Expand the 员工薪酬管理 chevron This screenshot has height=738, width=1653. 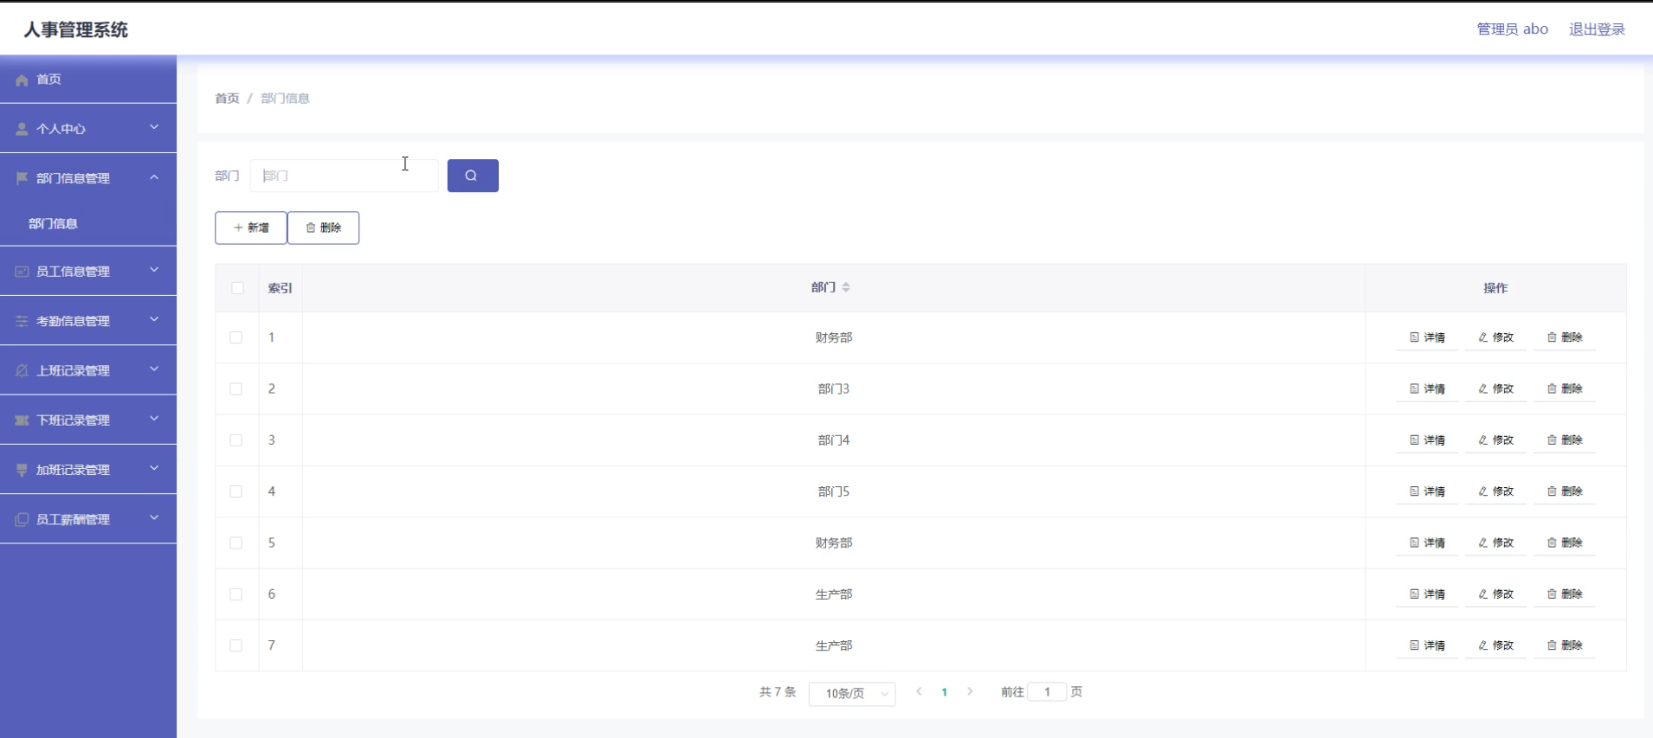point(154,517)
